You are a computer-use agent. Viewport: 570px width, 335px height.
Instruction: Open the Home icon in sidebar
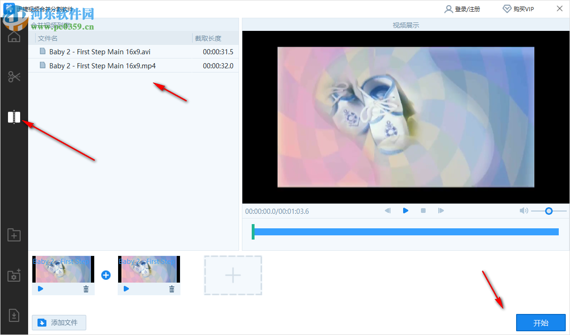(x=14, y=36)
